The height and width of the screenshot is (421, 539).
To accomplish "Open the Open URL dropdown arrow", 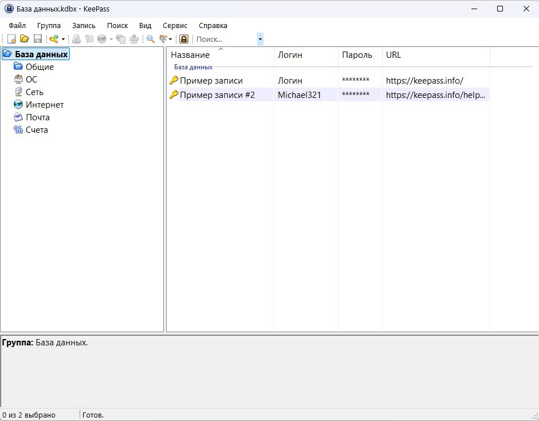I will pos(111,39).
